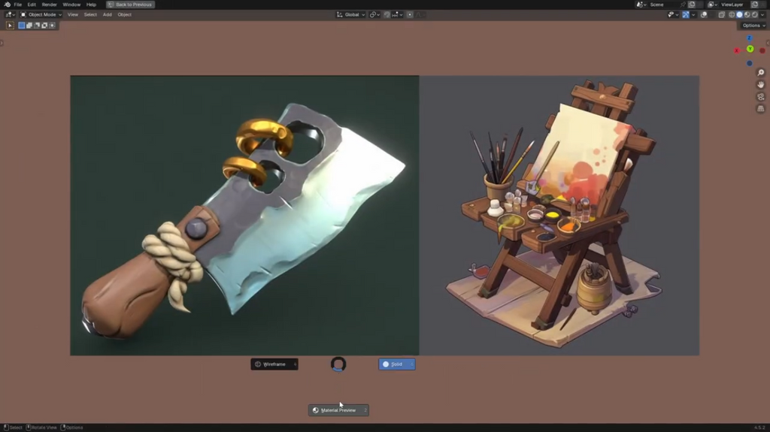
Task: Open the File menu
Action: click(18, 5)
